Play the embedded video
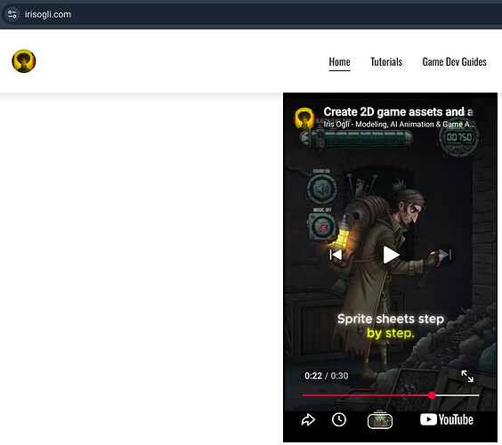 click(391, 255)
